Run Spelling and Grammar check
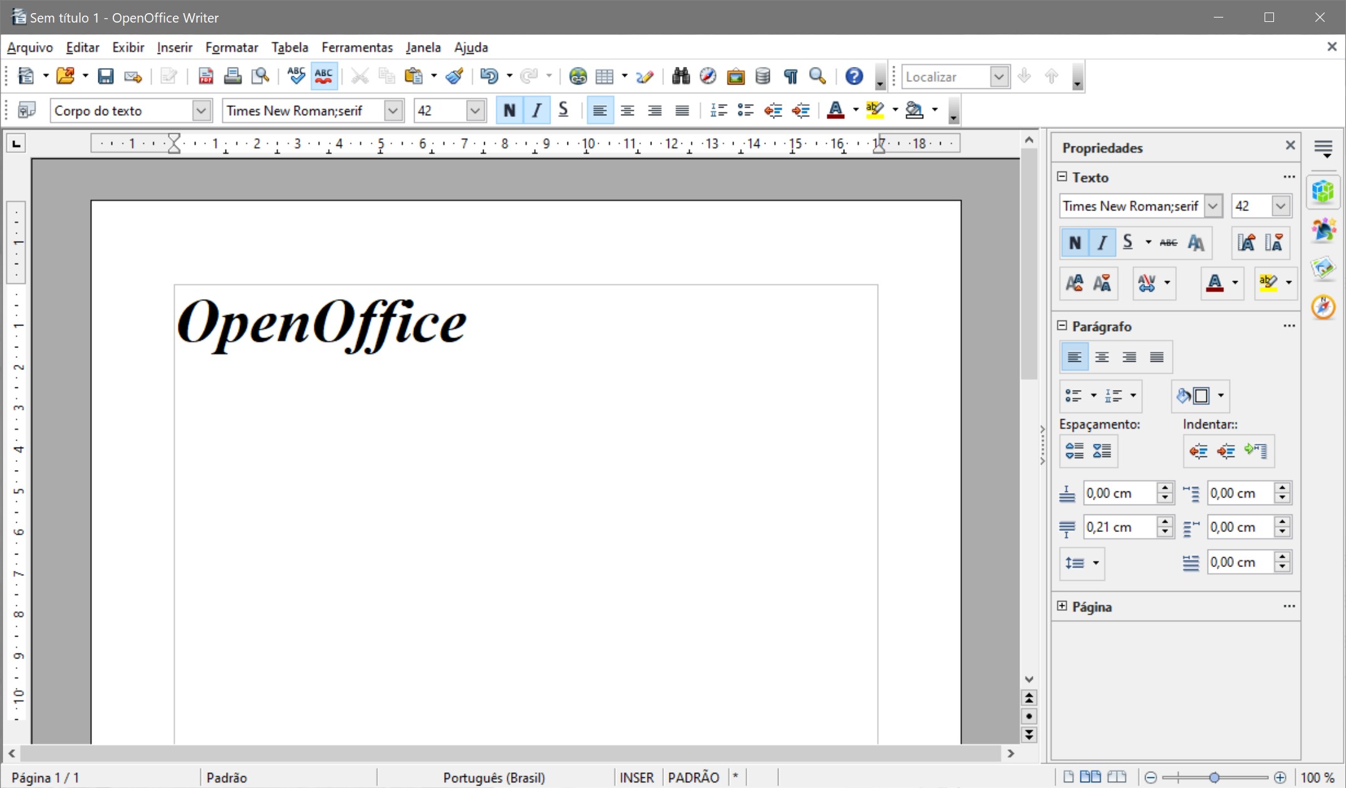 pyautogui.click(x=296, y=76)
